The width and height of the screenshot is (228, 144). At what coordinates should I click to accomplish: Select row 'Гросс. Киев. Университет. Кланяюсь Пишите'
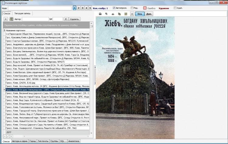point(47,128)
